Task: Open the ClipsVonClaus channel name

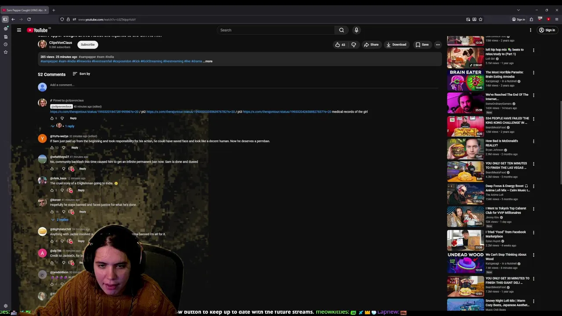Action: pos(61,43)
